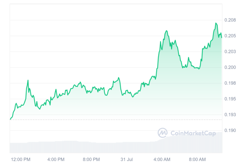Click the chart peak just after 4:00 AM
Image resolution: width=249 pixels, height=166 pixels.
[166, 31]
